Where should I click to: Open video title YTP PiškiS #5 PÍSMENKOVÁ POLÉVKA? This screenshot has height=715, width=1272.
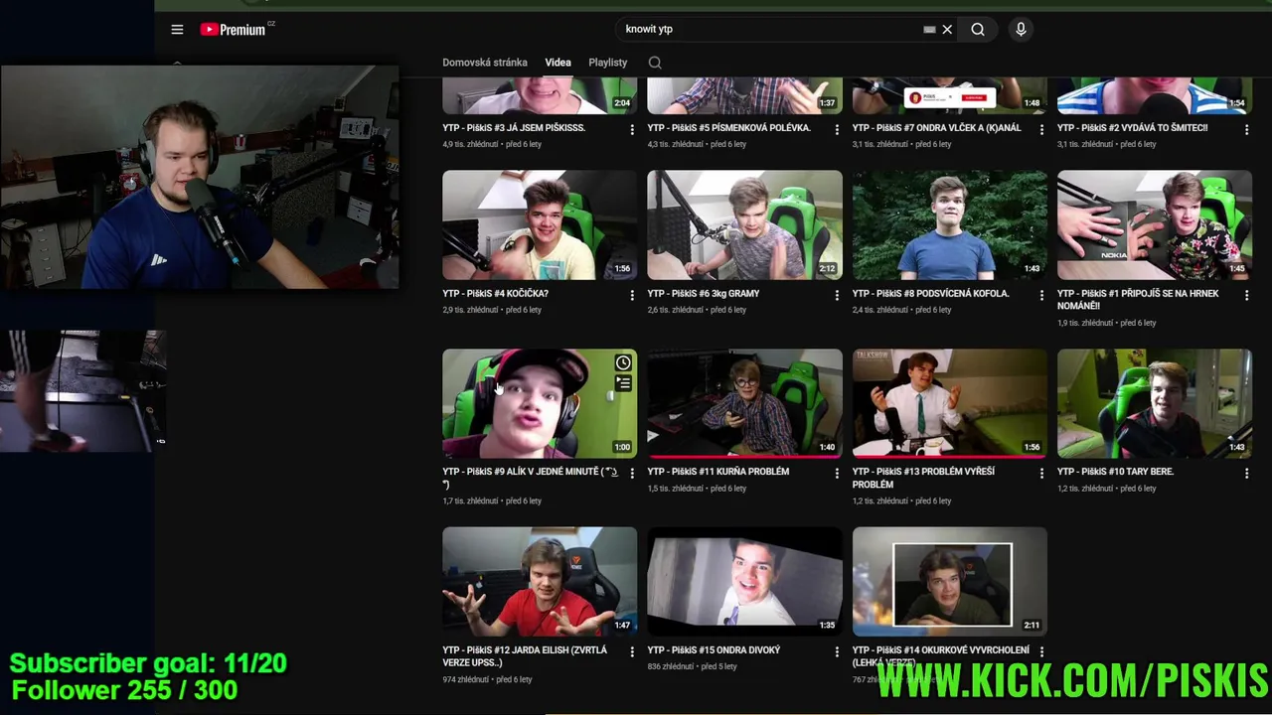pyautogui.click(x=728, y=128)
